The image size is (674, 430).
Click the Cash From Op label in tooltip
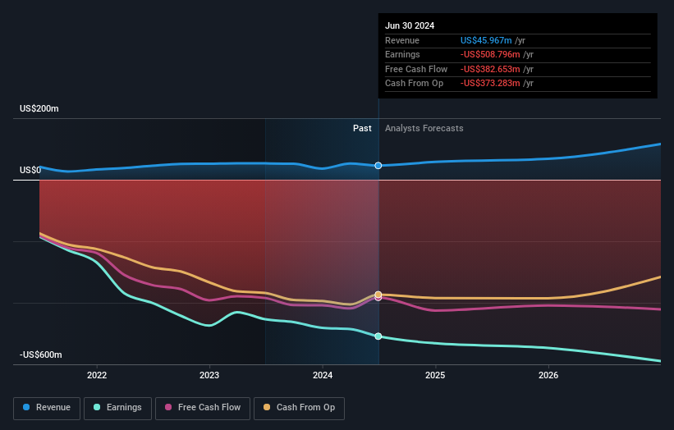click(x=414, y=84)
